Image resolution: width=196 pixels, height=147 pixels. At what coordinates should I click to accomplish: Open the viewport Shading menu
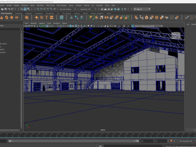click(33, 23)
